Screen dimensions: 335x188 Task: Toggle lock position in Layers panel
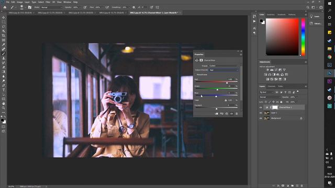pyautogui.click(x=273, y=102)
